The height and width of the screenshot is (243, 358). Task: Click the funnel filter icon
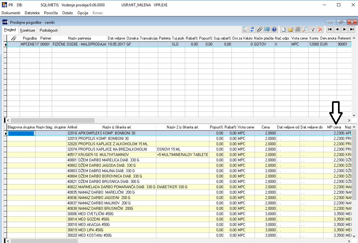point(313,29)
